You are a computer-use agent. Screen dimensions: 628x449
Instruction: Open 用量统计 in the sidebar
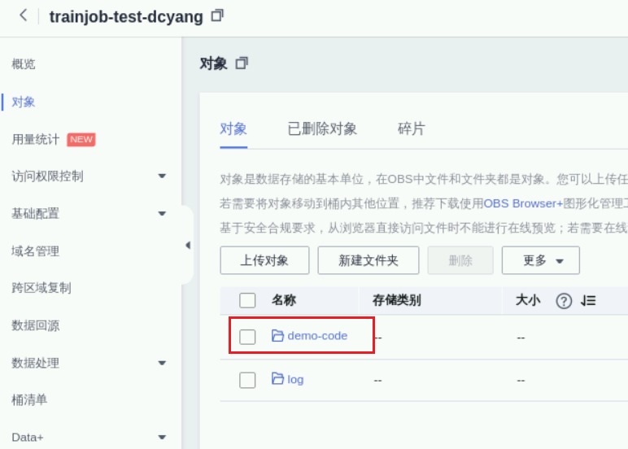coord(36,139)
